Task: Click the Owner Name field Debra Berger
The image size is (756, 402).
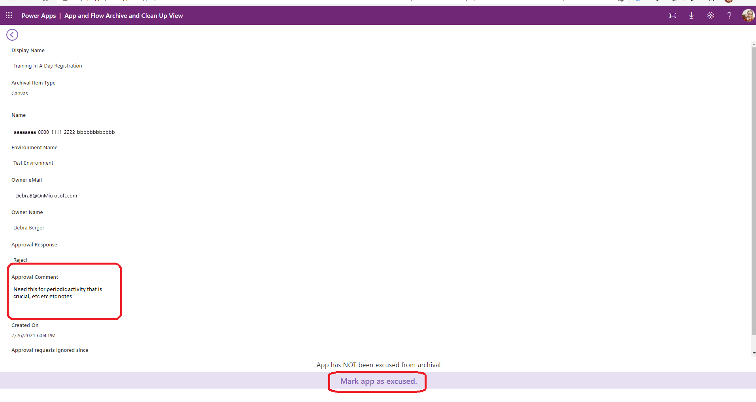Action: (x=29, y=228)
